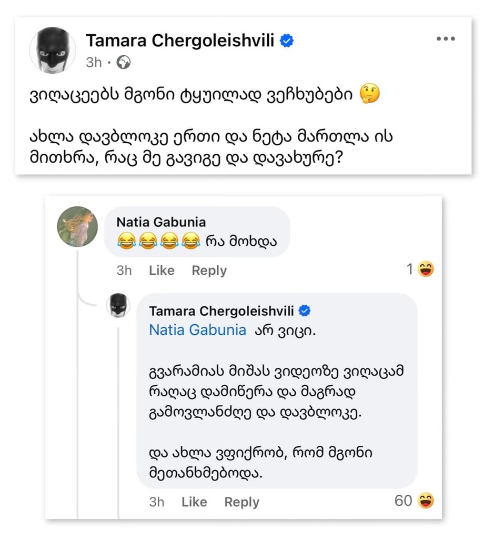Click the blue Natia Gabunia mention in reply

[x=197, y=330]
